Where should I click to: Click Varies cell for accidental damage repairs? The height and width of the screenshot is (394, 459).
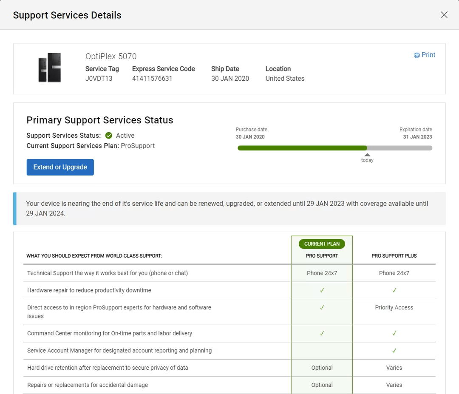click(394, 385)
